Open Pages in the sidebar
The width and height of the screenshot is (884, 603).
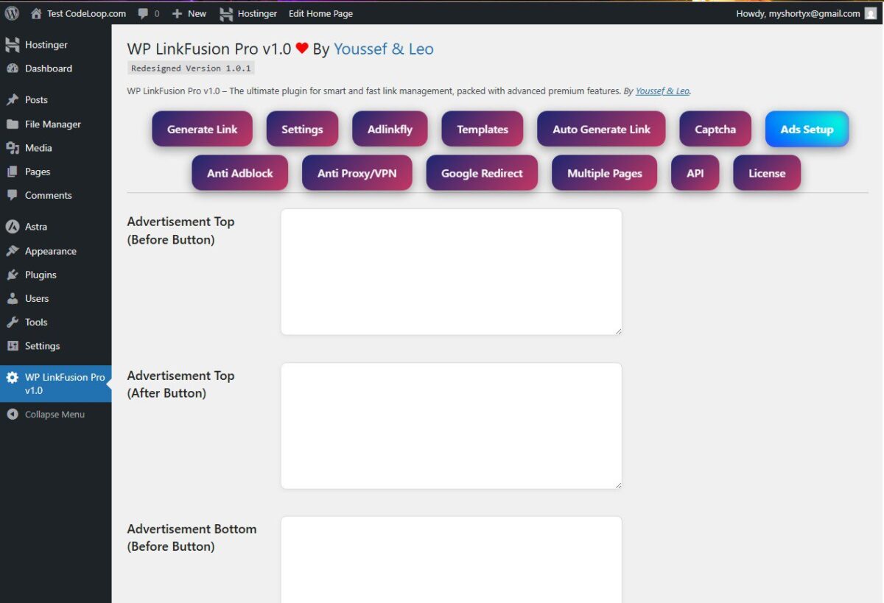[38, 172]
